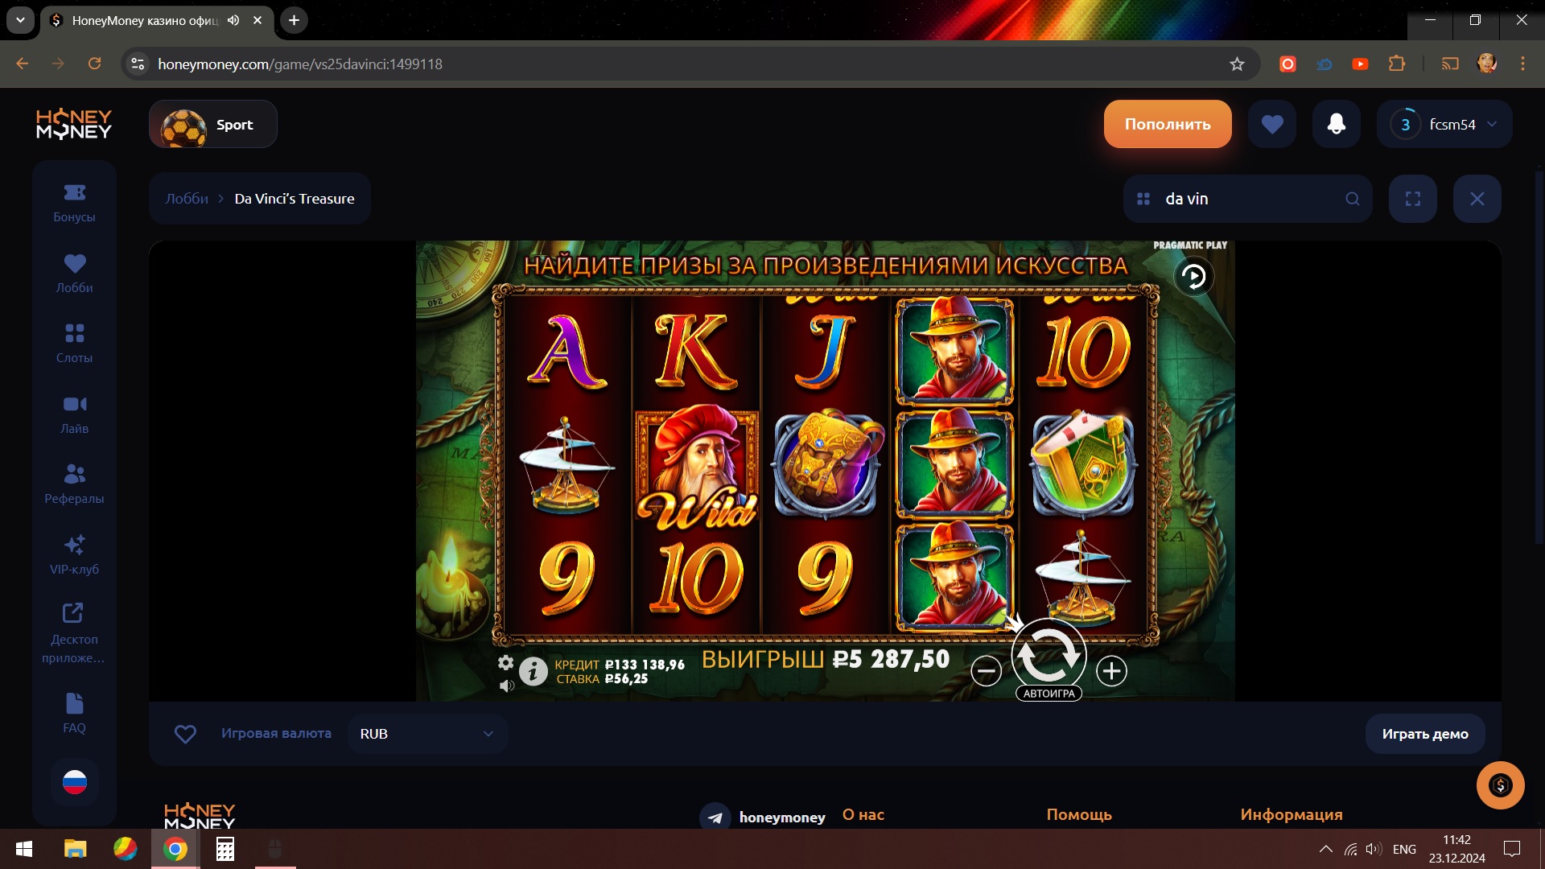
Task: Open the game info "i" icon
Action: [533, 670]
